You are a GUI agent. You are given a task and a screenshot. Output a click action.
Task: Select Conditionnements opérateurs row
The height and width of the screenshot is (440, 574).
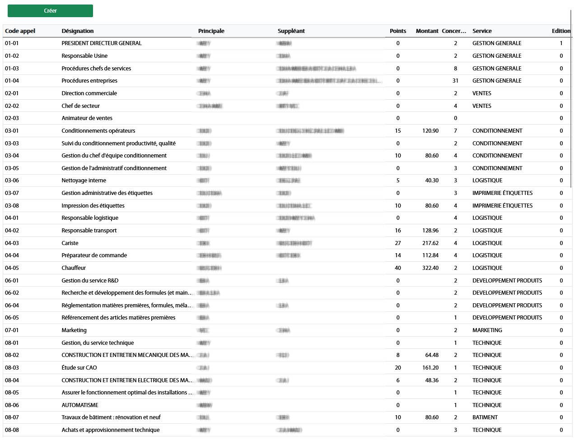(x=287, y=131)
